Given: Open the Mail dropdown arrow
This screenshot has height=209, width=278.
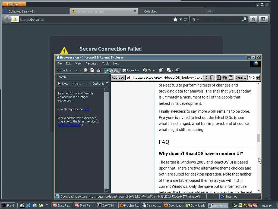Looking at the screenshot, I should [x=172, y=70].
